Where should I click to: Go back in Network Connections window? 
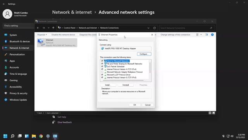click(38, 28)
